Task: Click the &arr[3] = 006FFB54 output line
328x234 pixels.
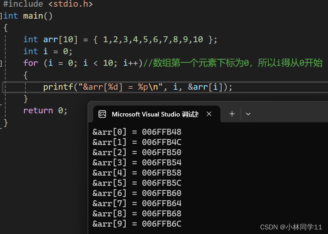Action: click(137, 163)
